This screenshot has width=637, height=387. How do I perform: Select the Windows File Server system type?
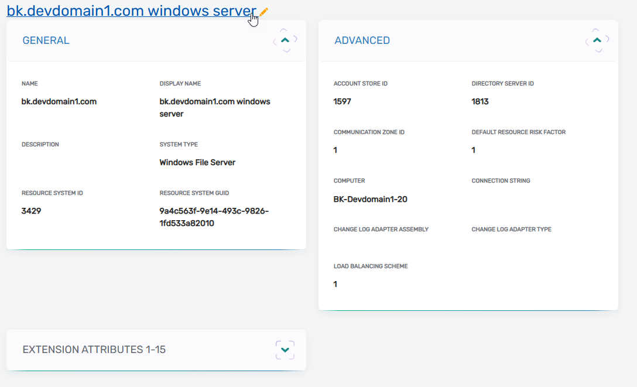click(197, 162)
